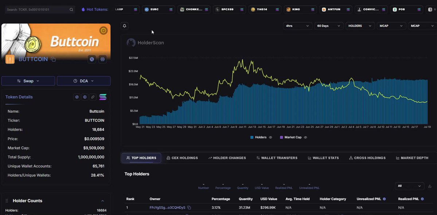
Task: Open the KING hot token
Action: 300,9
